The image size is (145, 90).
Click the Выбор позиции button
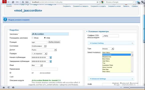(54, 42)
